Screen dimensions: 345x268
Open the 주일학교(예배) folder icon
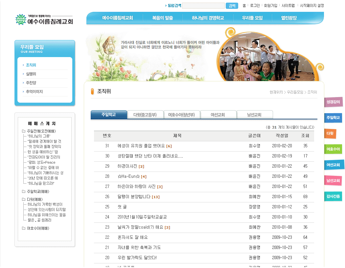(24, 192)
